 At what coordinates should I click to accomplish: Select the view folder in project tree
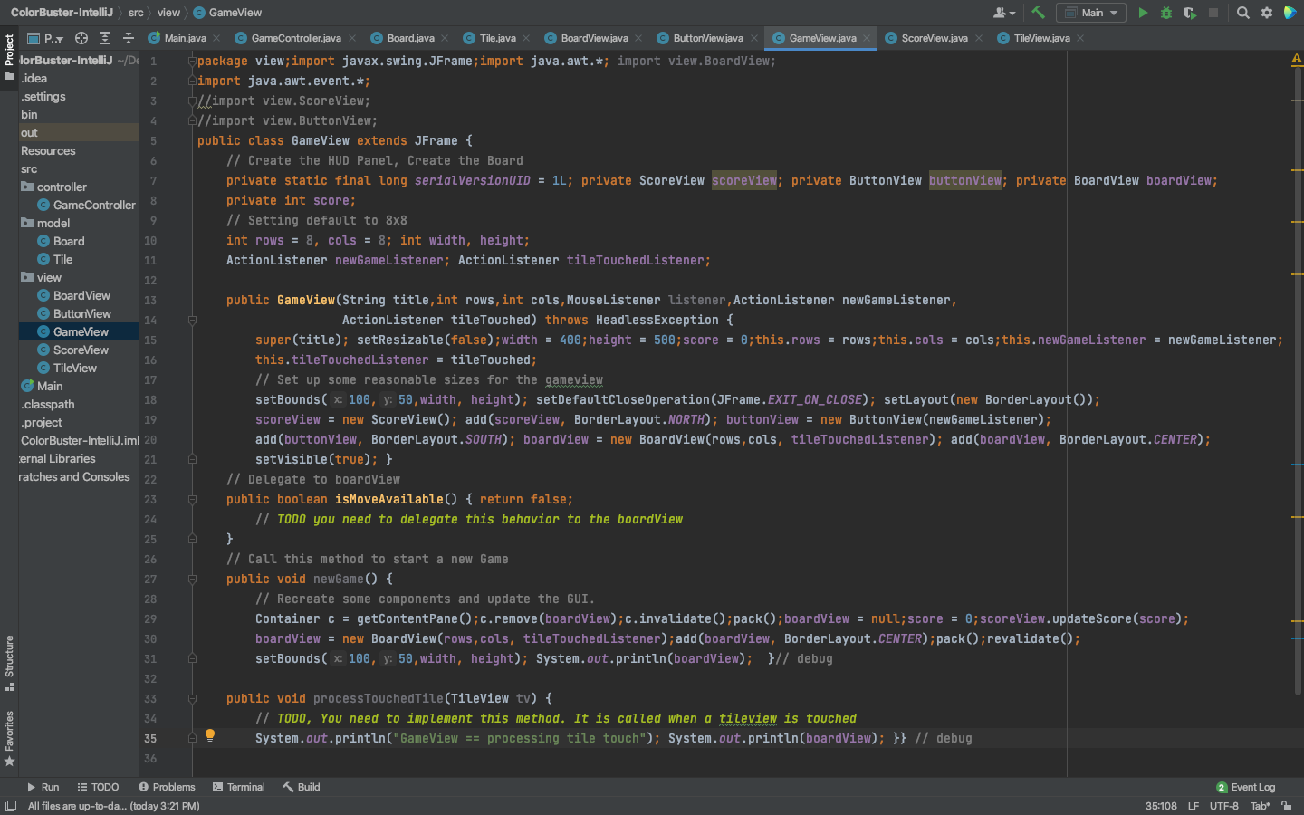tap(49, 277)
